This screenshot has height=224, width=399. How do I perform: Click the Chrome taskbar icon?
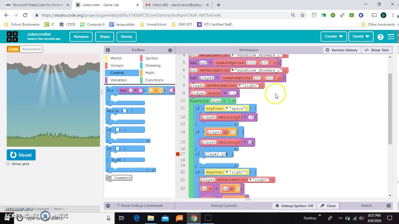(194, 218)
